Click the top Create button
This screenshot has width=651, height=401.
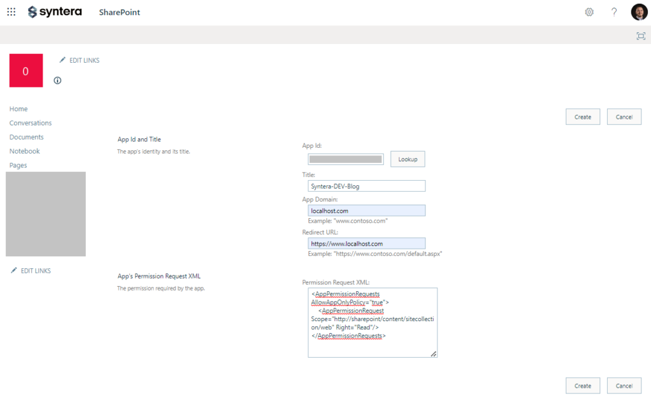[x=583, y=117]
